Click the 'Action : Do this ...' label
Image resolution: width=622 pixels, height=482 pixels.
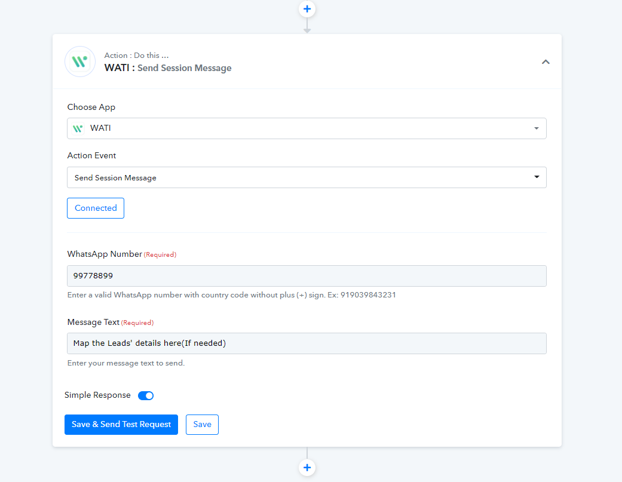(x=136, y=56)
